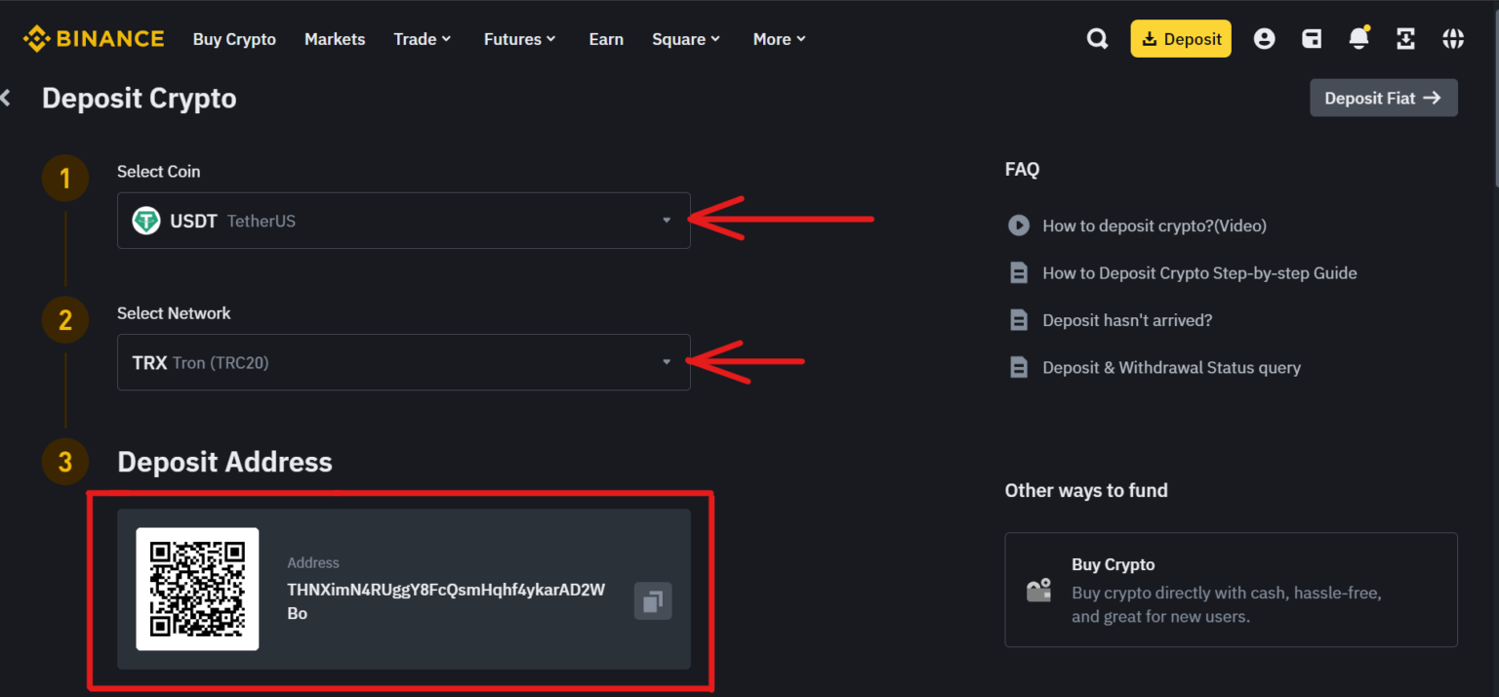Click the wallet card icon
Viewport: 1499px width, 697px height.
1312,38
